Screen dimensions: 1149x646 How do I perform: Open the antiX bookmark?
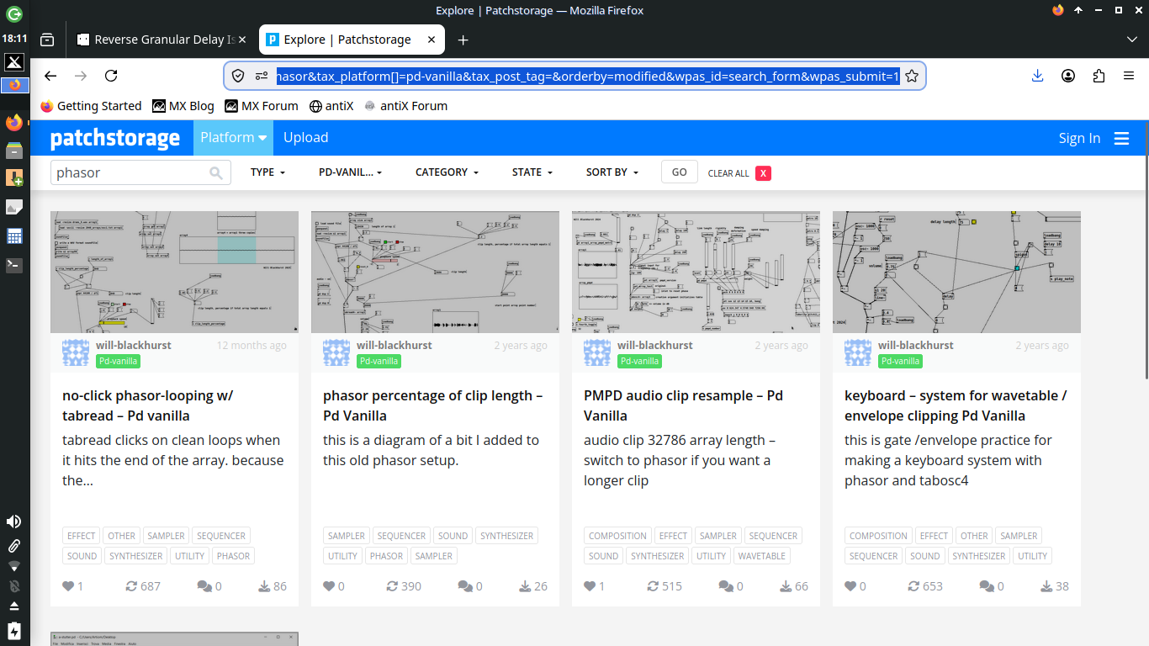point(331,106)
